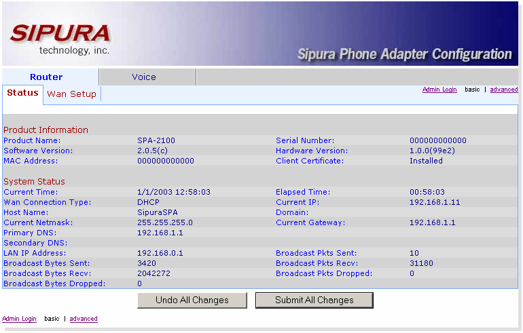Click Undo All Changes button
The image size is (523, 333).
click(x=192, y=300)
